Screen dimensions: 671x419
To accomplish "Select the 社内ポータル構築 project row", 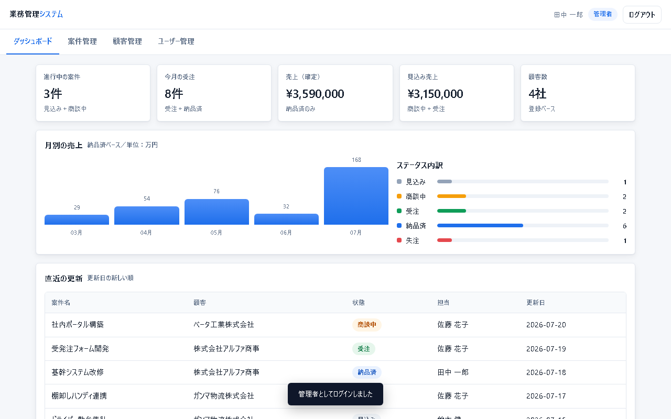I will (335, 325).
